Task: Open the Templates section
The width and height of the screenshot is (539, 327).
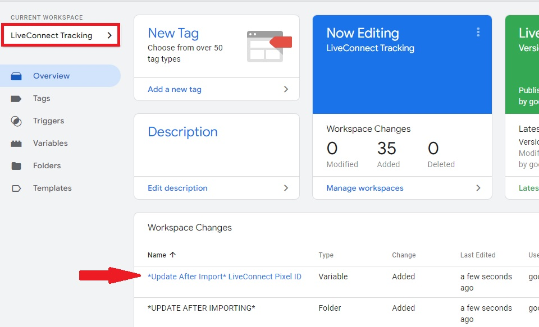Action: pyautogui.click(x=52, y=188)
